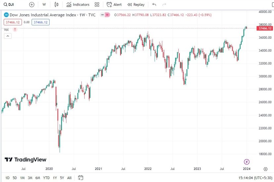Add a symbol to compare with plus icon

31,5
